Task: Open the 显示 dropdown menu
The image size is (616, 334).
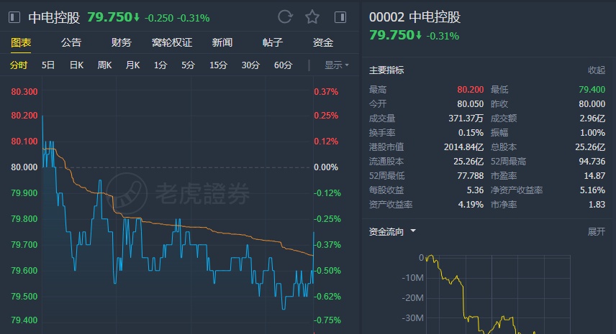Action: click(x=336, y=65)
